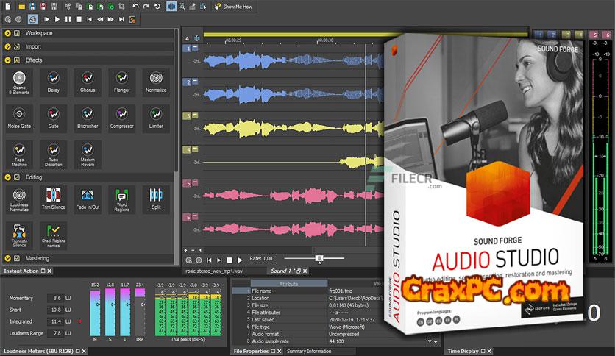This screenshot has width=615, height=356.
Task: Click the Show Me How button
Action: click(x=233, y=7)
